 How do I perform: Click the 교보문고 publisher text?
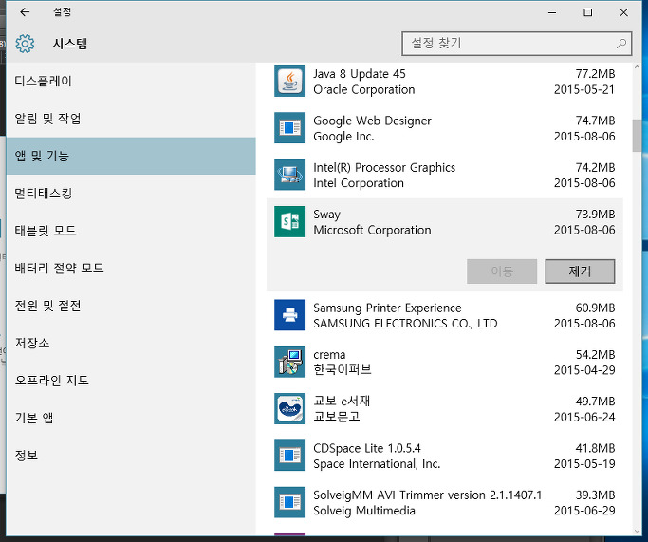pos(337,417)
